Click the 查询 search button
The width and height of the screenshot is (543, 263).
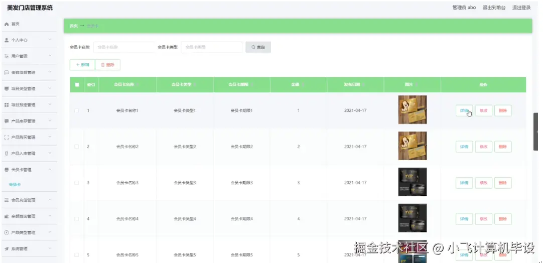(x=258, y=47)
